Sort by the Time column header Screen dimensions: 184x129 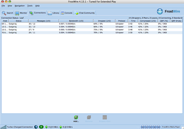133,21
